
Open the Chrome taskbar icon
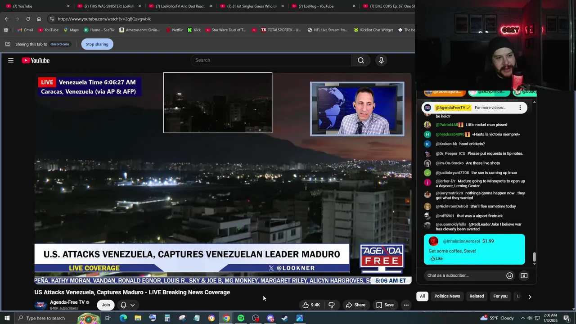(x=226, y=318)
